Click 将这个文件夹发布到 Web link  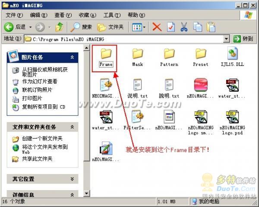(45, 149)
